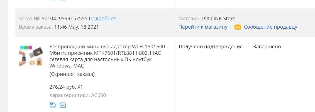Click the Завершено order status
315x112 pixels.
pos(267,47)
